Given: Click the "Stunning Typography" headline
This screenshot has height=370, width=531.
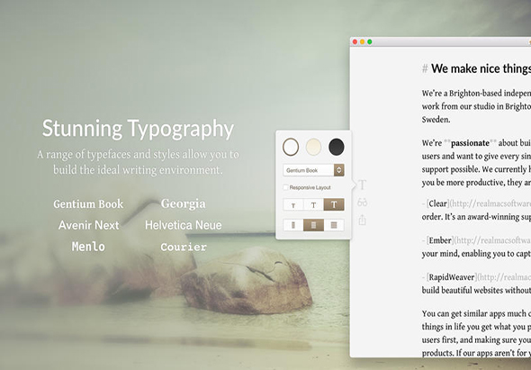Looking at the screenshot, I should click(138, 129).
